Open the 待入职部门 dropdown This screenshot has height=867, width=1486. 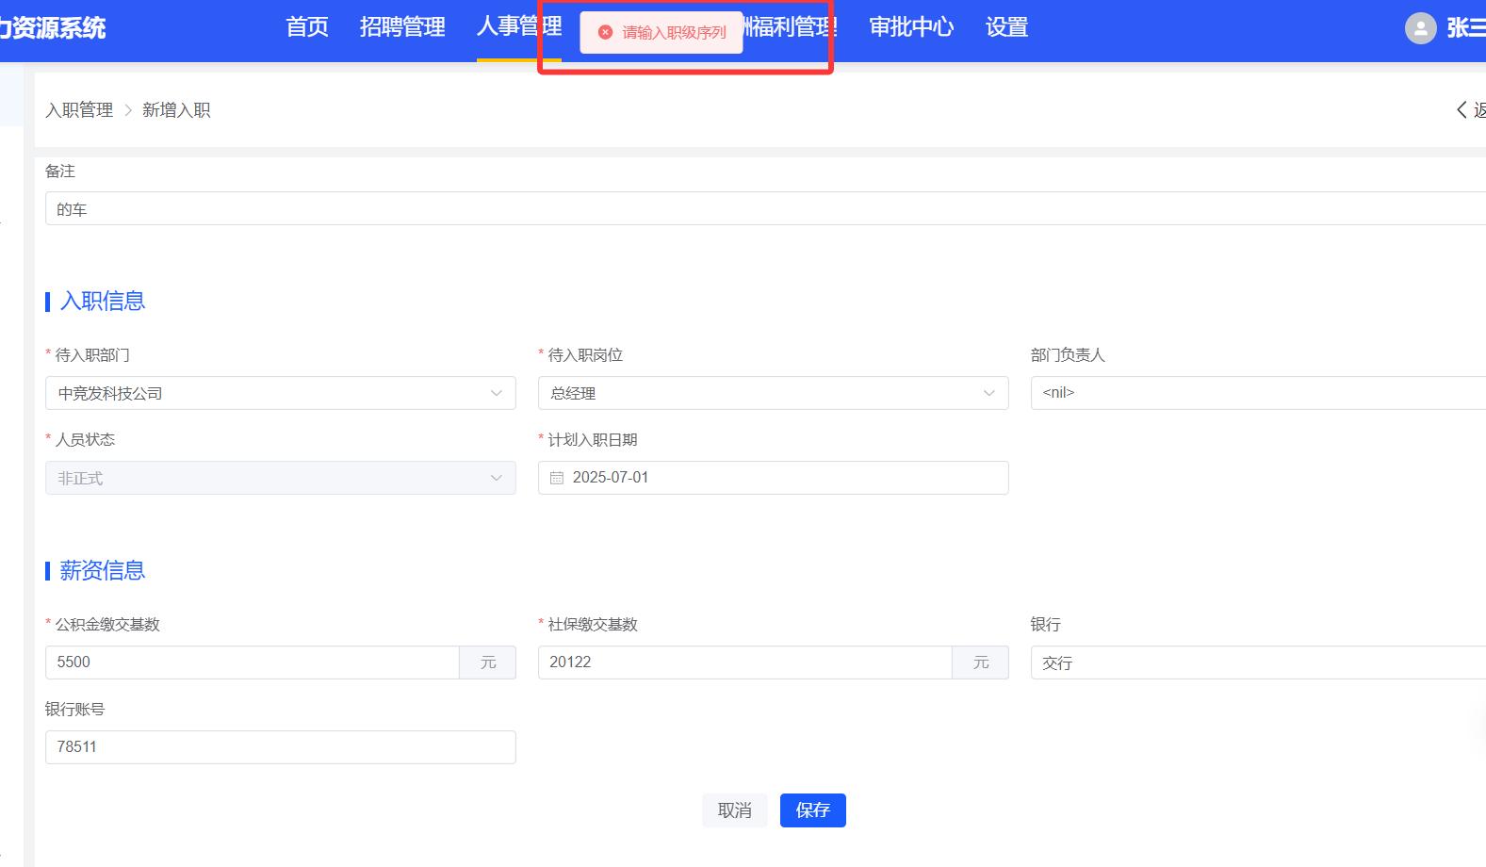coord(281,393)
